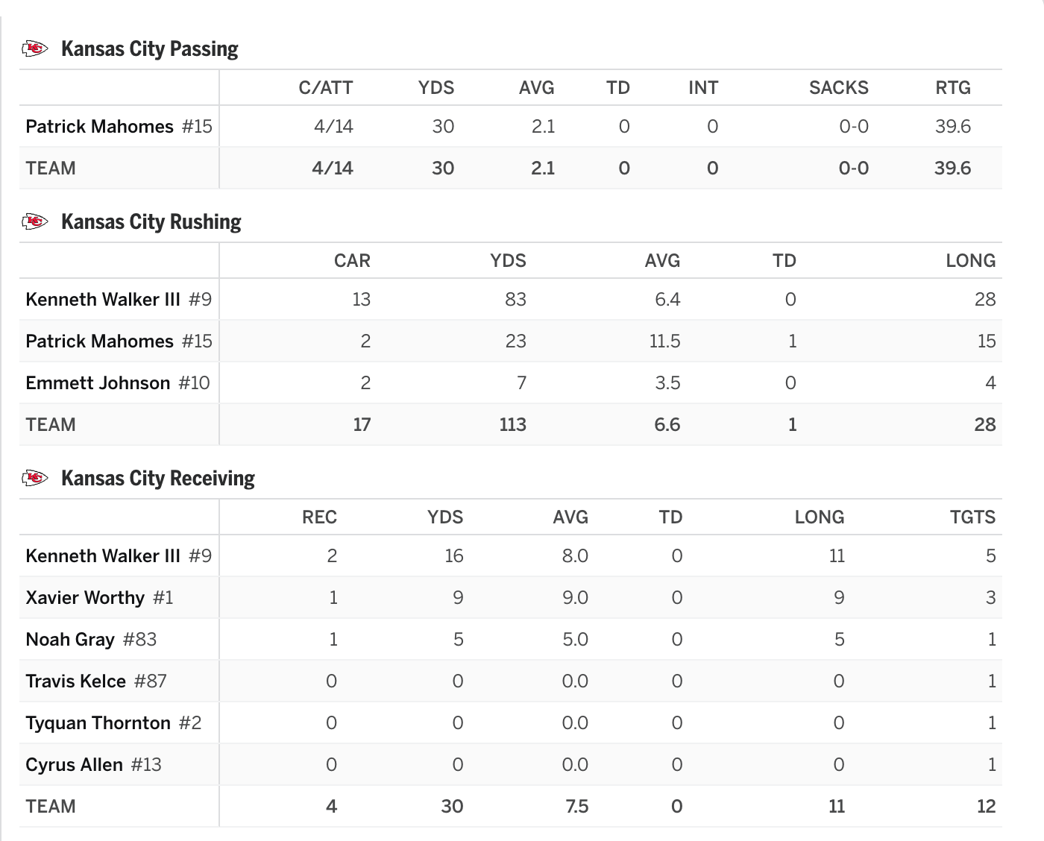
Task: Click the SACKS column header
Action: (x=839, y=88)
